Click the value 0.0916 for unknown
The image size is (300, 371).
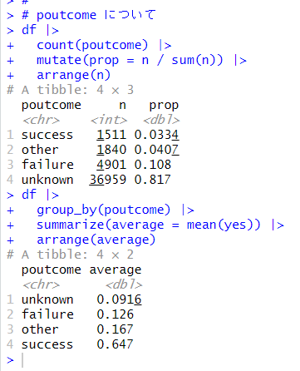coord(119,299)
